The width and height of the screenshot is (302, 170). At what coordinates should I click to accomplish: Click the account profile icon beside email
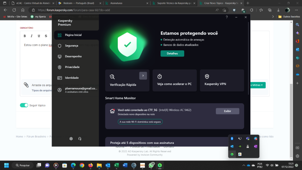point(59,90)
